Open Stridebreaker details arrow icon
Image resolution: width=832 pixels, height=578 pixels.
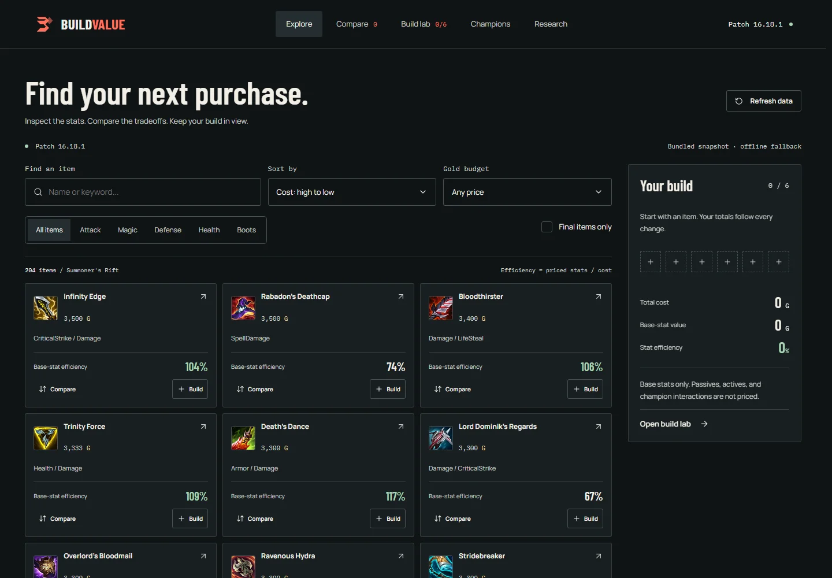(599, 556)
